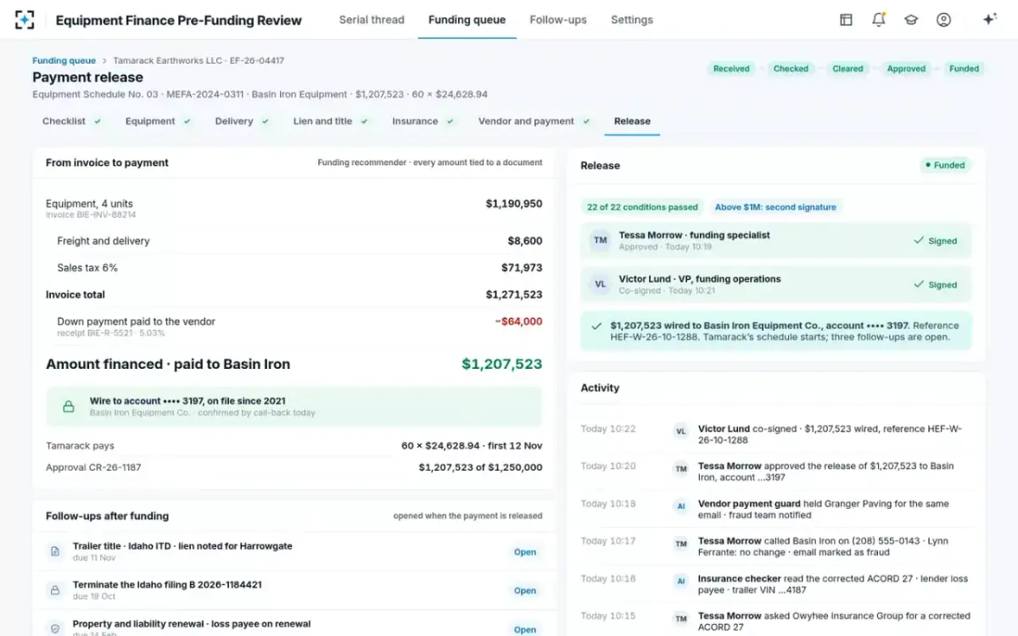Click the 60 × $24,628.94 · first 12 Nov text
1018x636 pixels.
(x=472, y=445)
